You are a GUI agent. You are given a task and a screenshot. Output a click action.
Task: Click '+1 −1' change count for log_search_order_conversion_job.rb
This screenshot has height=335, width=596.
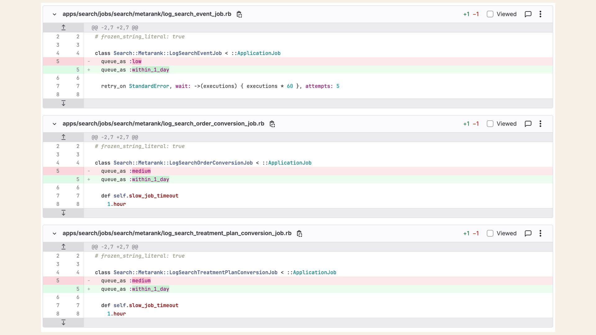[471, 124]
